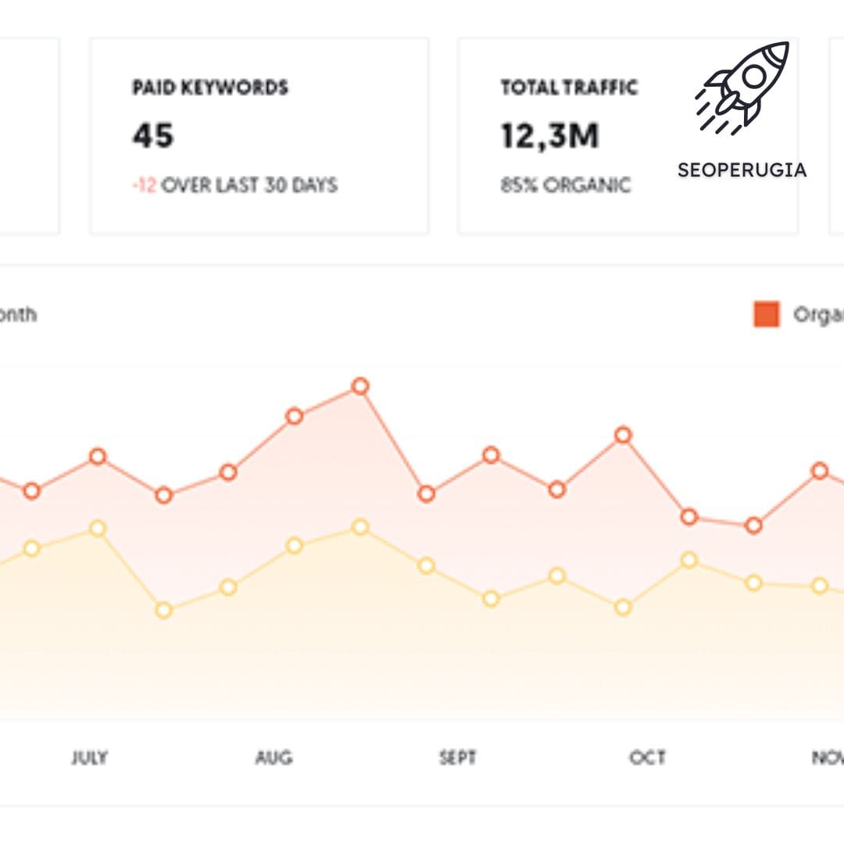Click the orange Organic legend swatch
844x844 pixels.
click(766, 314)
